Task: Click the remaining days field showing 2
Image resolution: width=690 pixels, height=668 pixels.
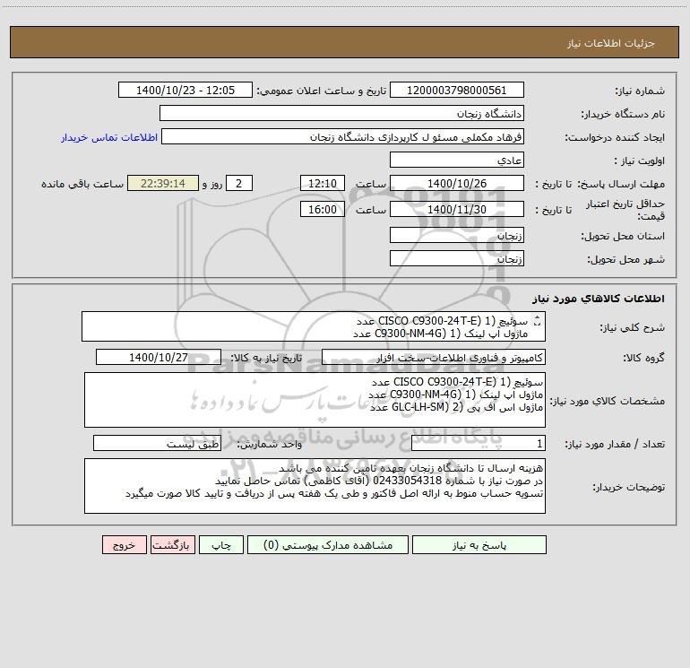Action: point(239,183)
